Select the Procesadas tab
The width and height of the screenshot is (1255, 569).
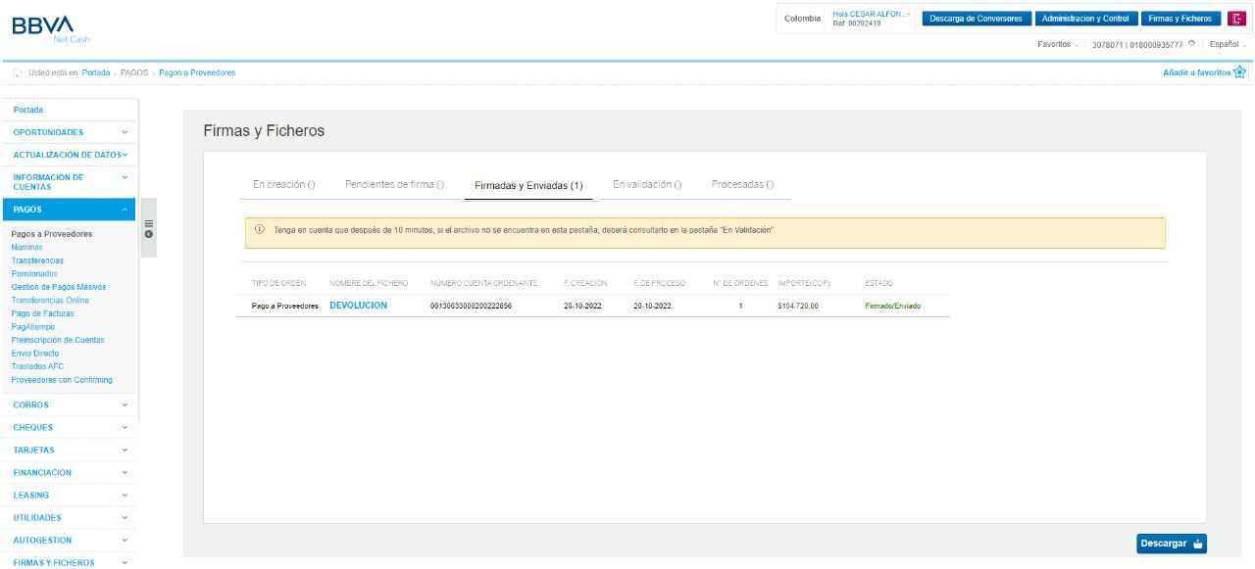[x=742, y=184]
